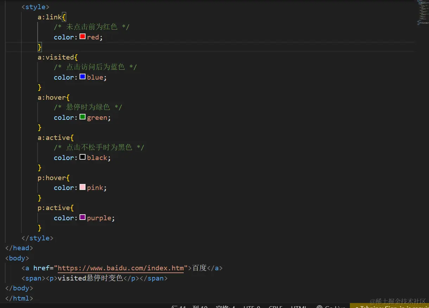Click the value 'black' in a:active rule
Screen dimensions: 429x308
(x=97, y=158)
